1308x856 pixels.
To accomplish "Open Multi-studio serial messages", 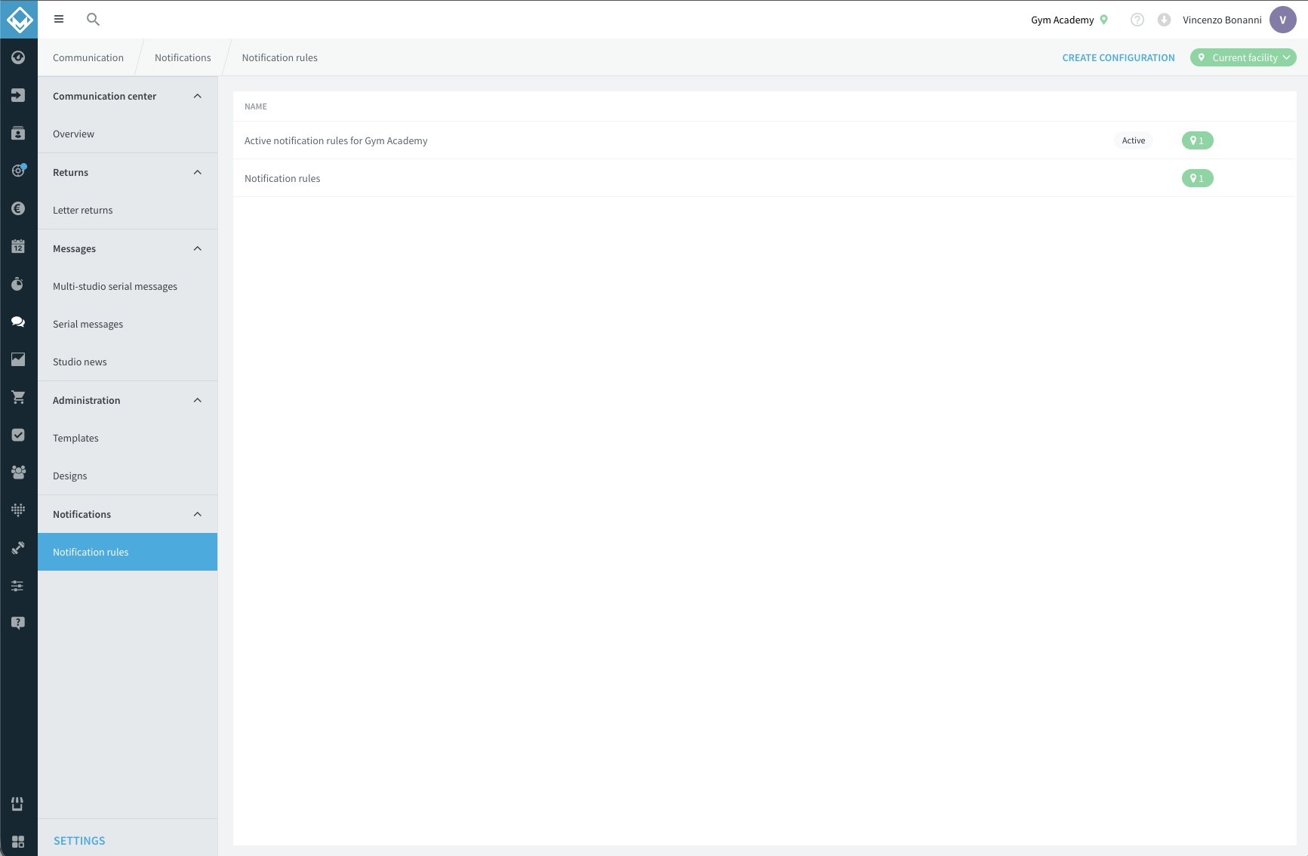I will click(128, 286).
